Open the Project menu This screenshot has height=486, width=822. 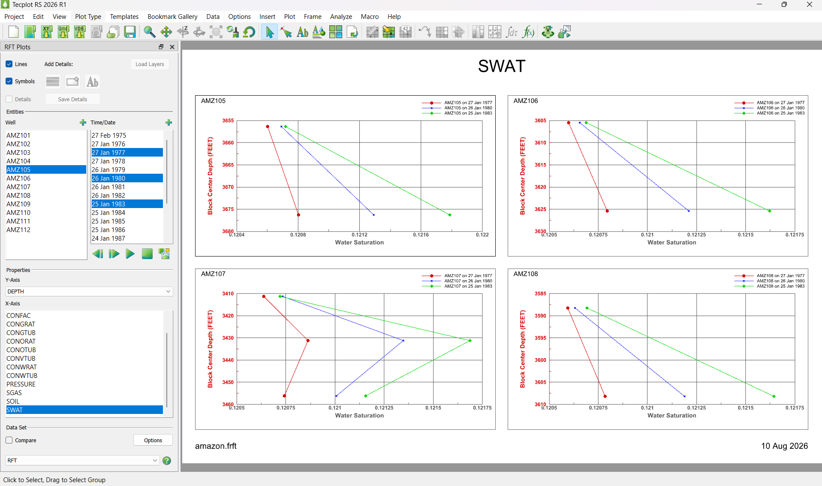pos(14,16)
